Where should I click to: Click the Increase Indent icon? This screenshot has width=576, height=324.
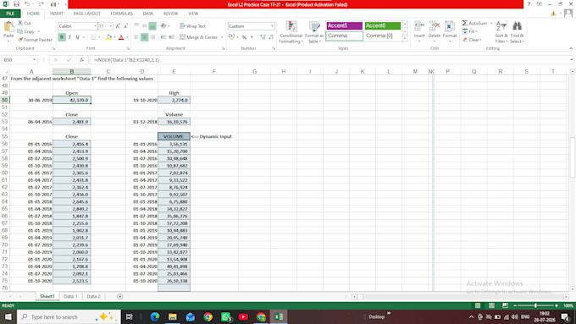pos(171,37)
